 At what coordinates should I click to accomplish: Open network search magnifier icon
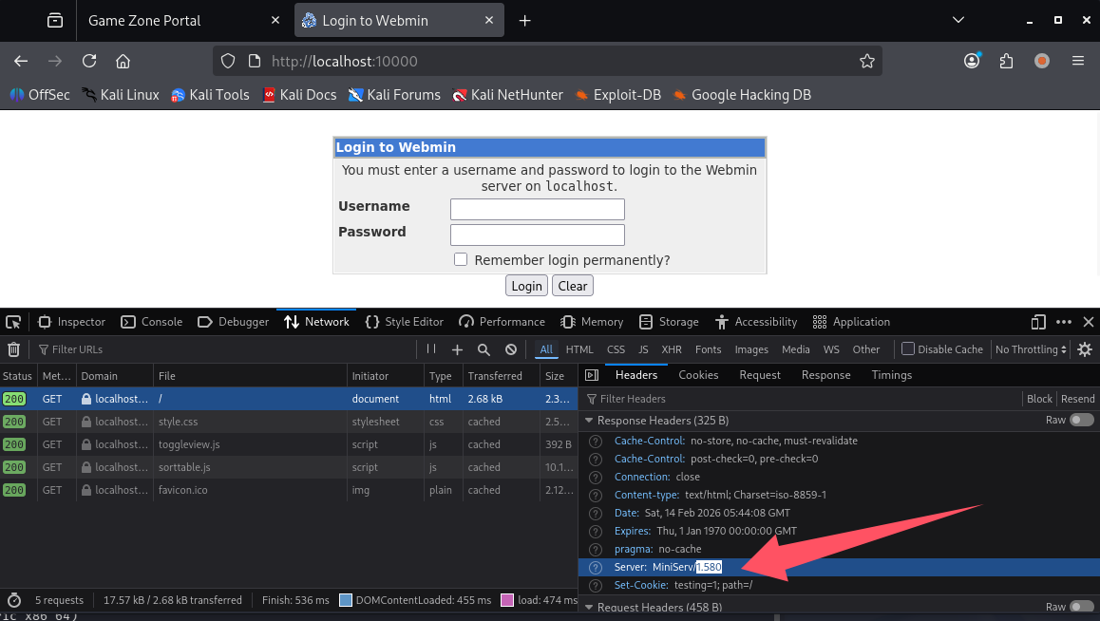(x=484, y=349)
